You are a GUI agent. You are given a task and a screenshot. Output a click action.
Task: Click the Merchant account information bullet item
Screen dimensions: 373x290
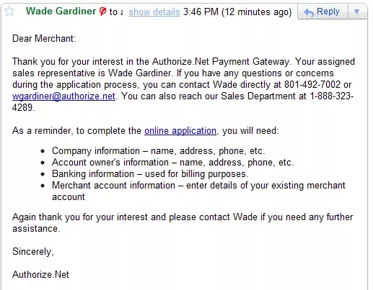198,191
